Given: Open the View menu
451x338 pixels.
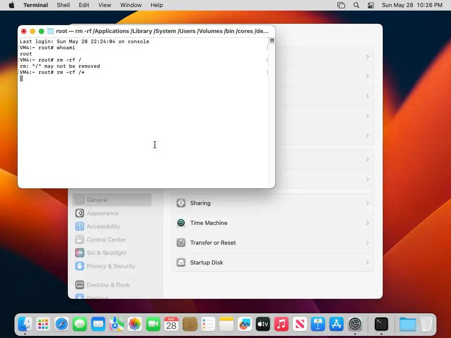Looking at the screenshot, I should (x=105, y=5).
